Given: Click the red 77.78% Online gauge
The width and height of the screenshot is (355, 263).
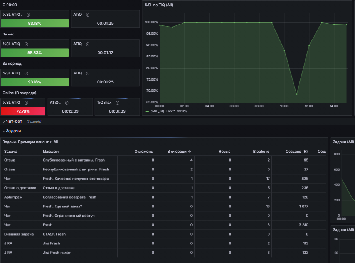Looking at the screenshot, I should (23, 111).
